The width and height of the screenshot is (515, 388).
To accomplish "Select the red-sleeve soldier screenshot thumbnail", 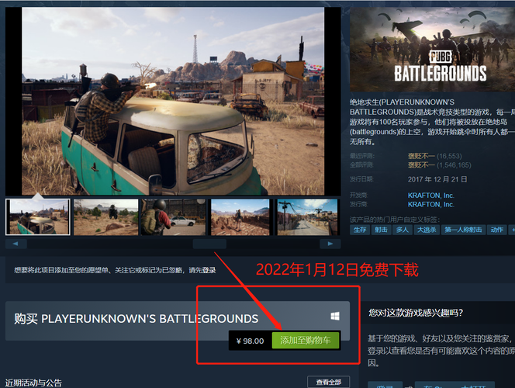I will tap(174, 217).
